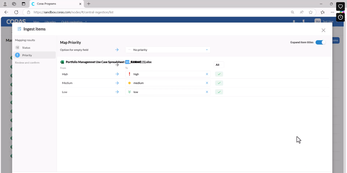Image resolution: width=347 pixels, height=173 pixels.
Task: Open the favorites list icon
Action: (x=323, y=12)
